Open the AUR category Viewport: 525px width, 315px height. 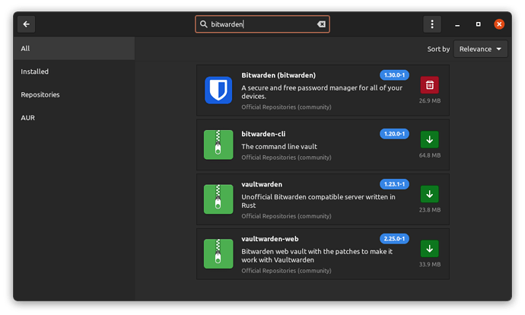coord(74,118)
